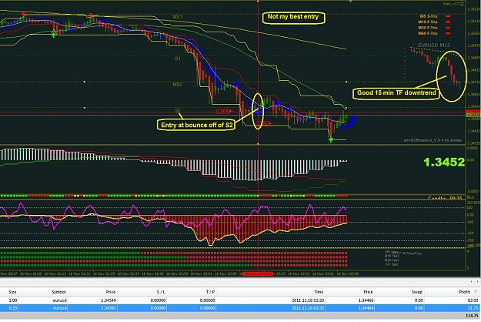The image size is (481, 322).
Task: Click the open price 1.34591
Action: [109, 308]
